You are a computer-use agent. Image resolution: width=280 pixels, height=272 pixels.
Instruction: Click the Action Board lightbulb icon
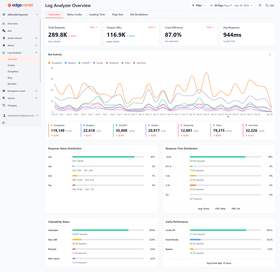4,38
